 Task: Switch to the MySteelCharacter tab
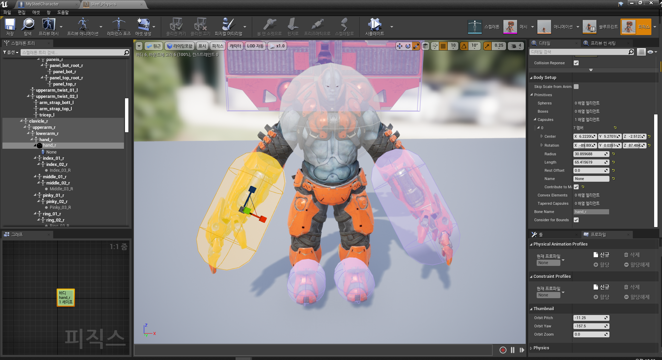(43, 4)
